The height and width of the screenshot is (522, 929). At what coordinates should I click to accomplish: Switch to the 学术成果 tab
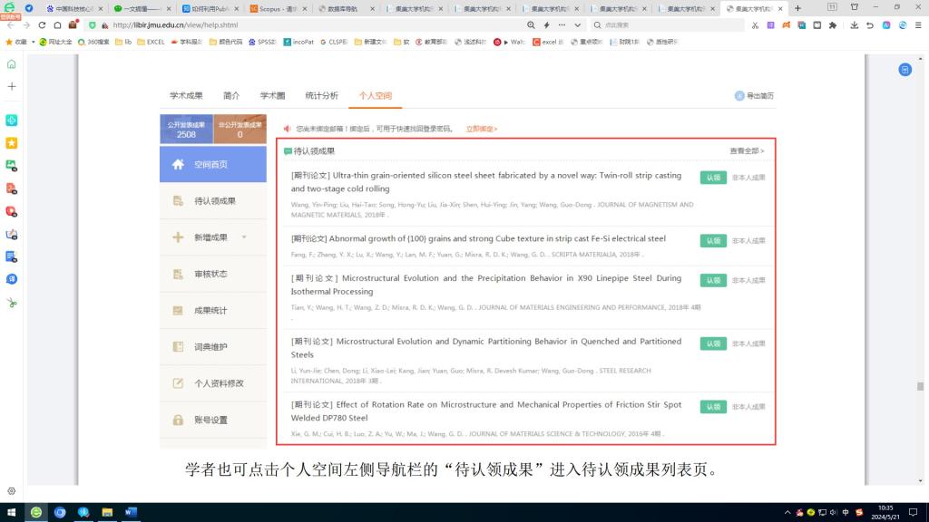point(186,96)
